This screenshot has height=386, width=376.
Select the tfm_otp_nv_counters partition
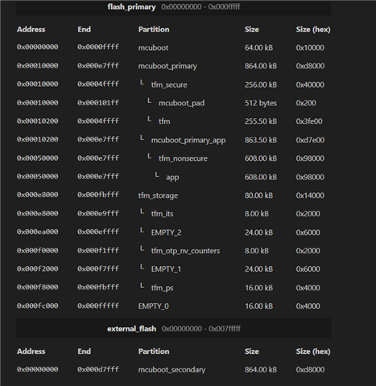click(x=185, y=251)
